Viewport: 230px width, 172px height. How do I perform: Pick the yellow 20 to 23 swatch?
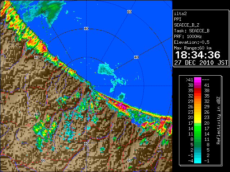(x=198, y=118)
